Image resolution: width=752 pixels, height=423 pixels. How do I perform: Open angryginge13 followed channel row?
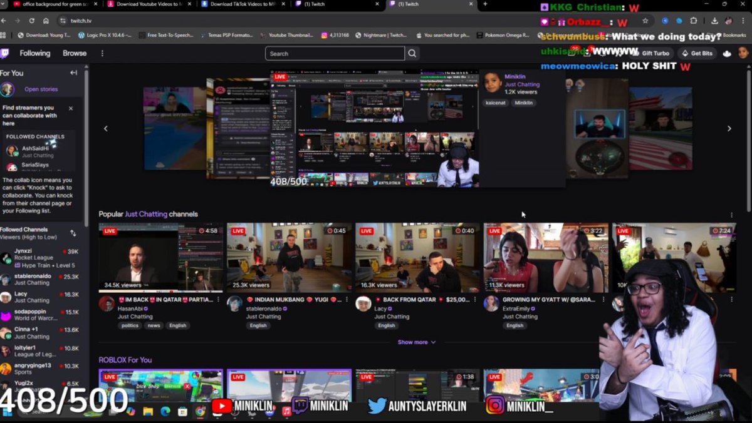[41, 369]
